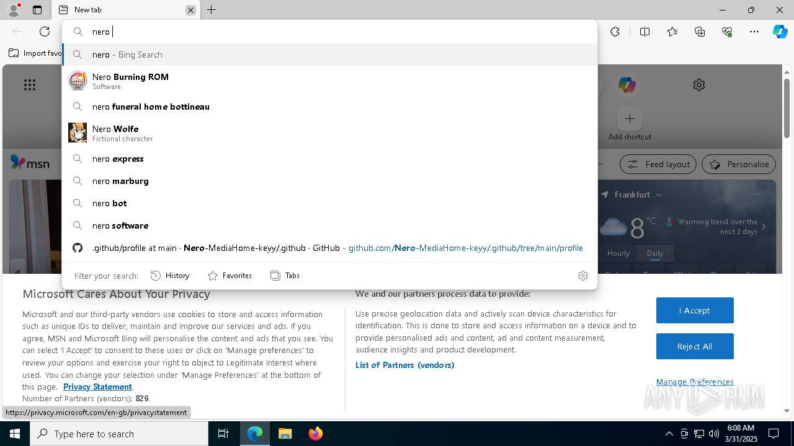Open the Manage Preferences link

pos(695,382)
